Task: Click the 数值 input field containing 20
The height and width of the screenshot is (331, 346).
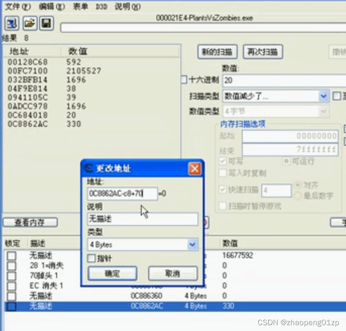Action: pyautogui.click(x=285, y=80)
